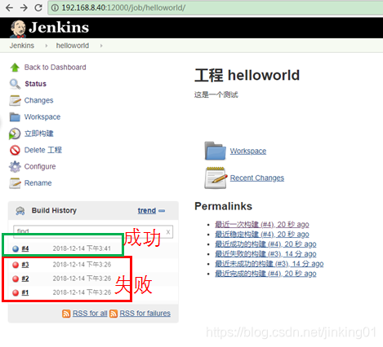Click RSS for failures link
The image size is (383, 347).
145,314
